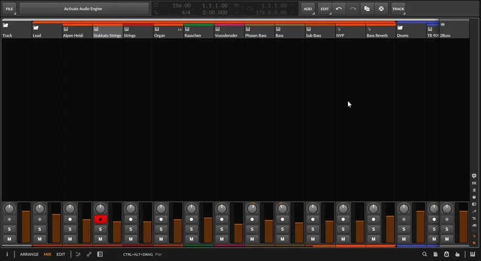Open the FILE menu
Viewport: 481px width, 261px height.
pos(9,9)
